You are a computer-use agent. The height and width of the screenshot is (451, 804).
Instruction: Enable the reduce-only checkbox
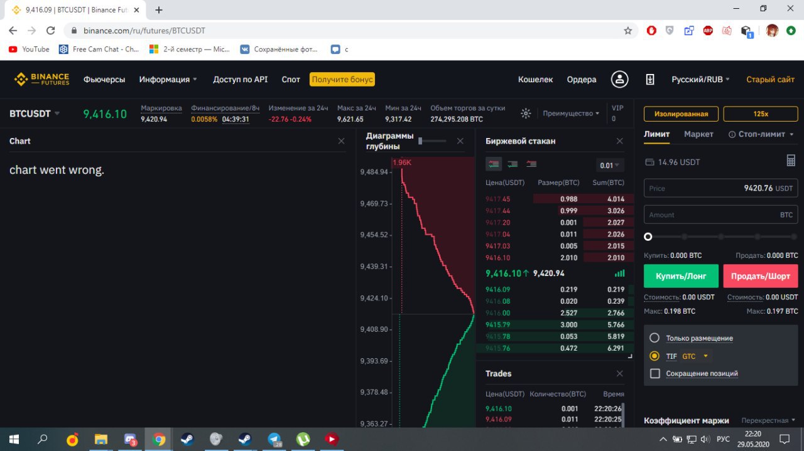(x=655, y=373)
